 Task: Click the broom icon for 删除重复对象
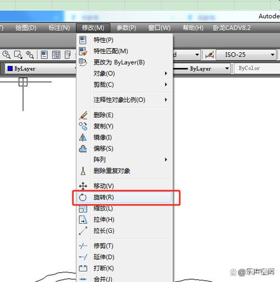pyautogui.click(x=83, y=171)
